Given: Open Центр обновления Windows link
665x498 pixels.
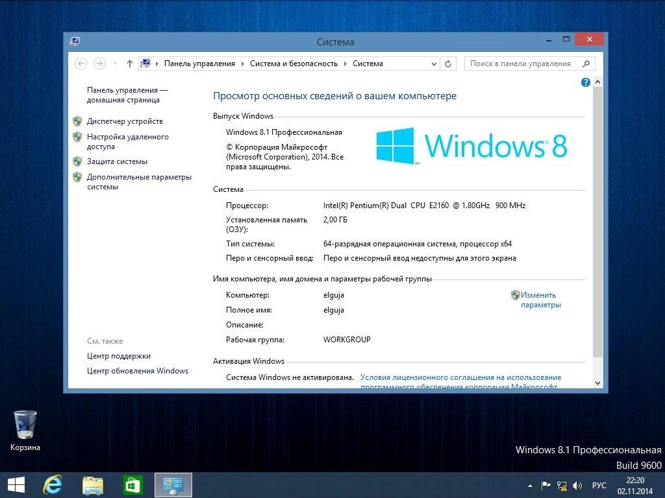Looking at the screenshot, I should click(x=138, y=371).
